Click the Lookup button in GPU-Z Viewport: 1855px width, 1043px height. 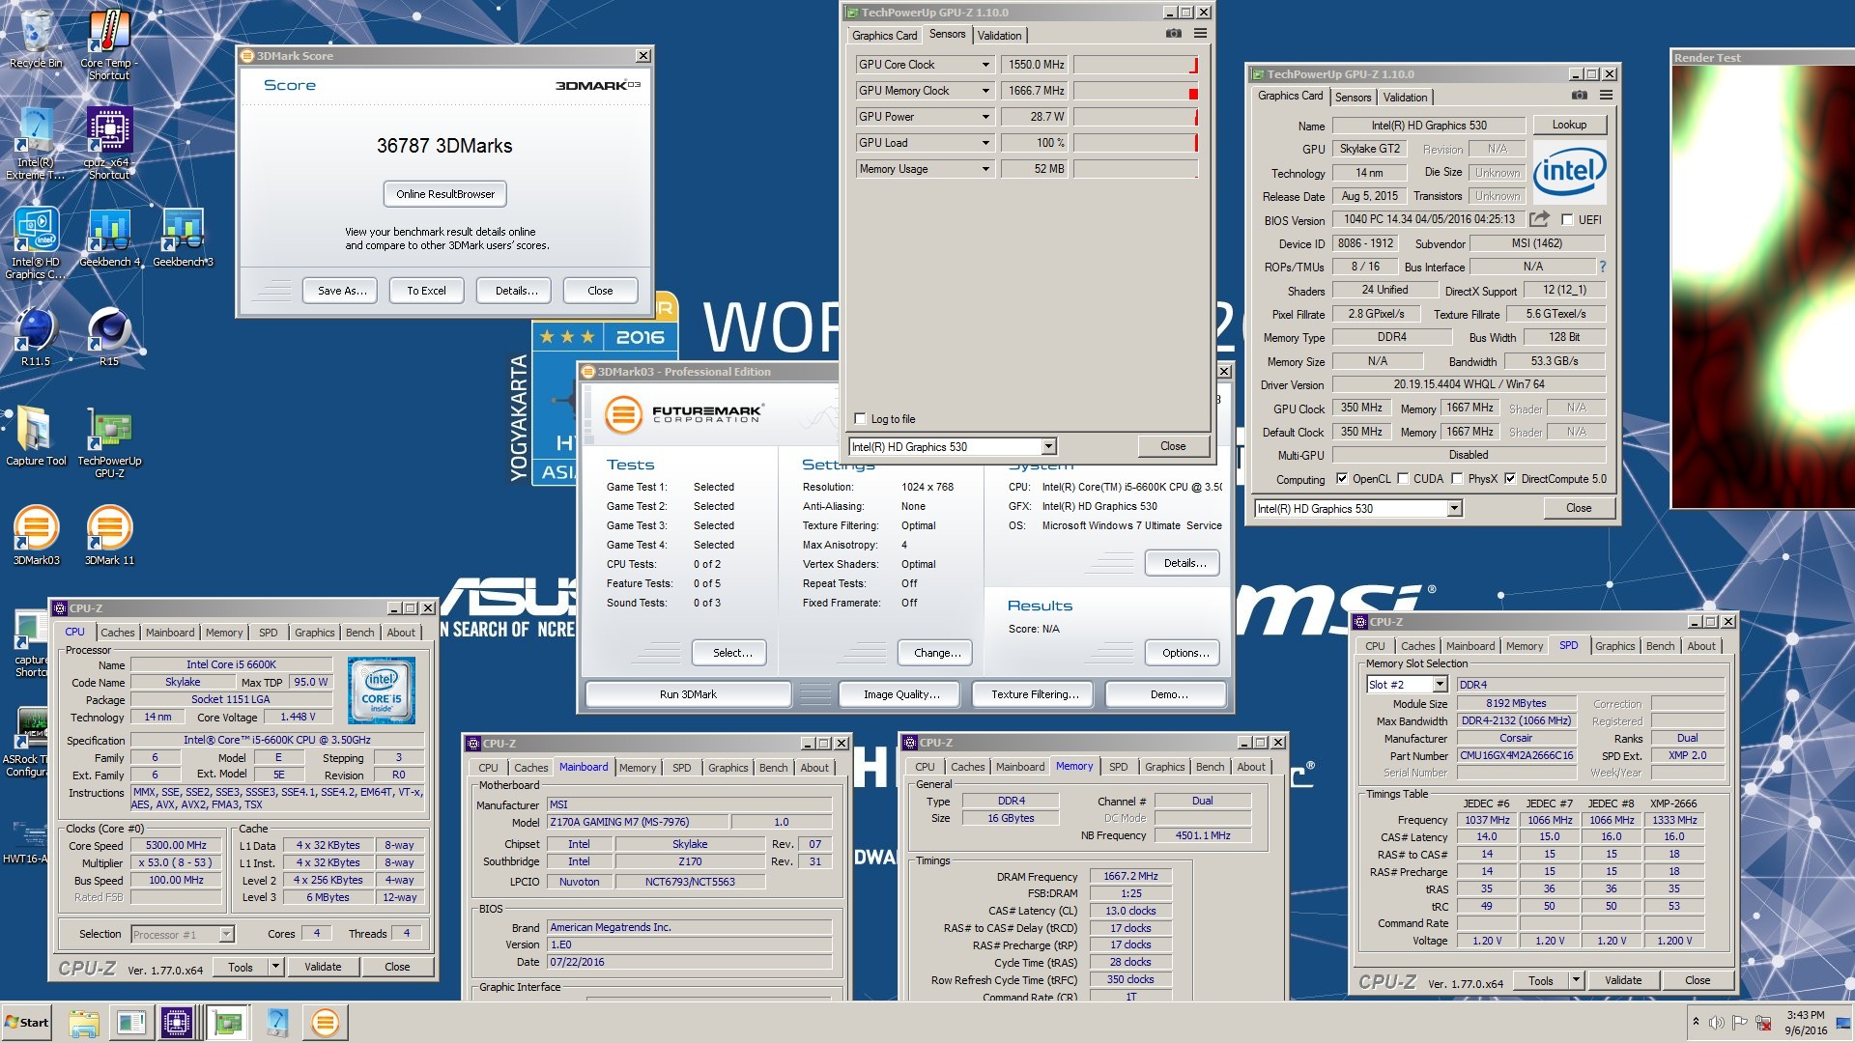tap(1569, 125)
